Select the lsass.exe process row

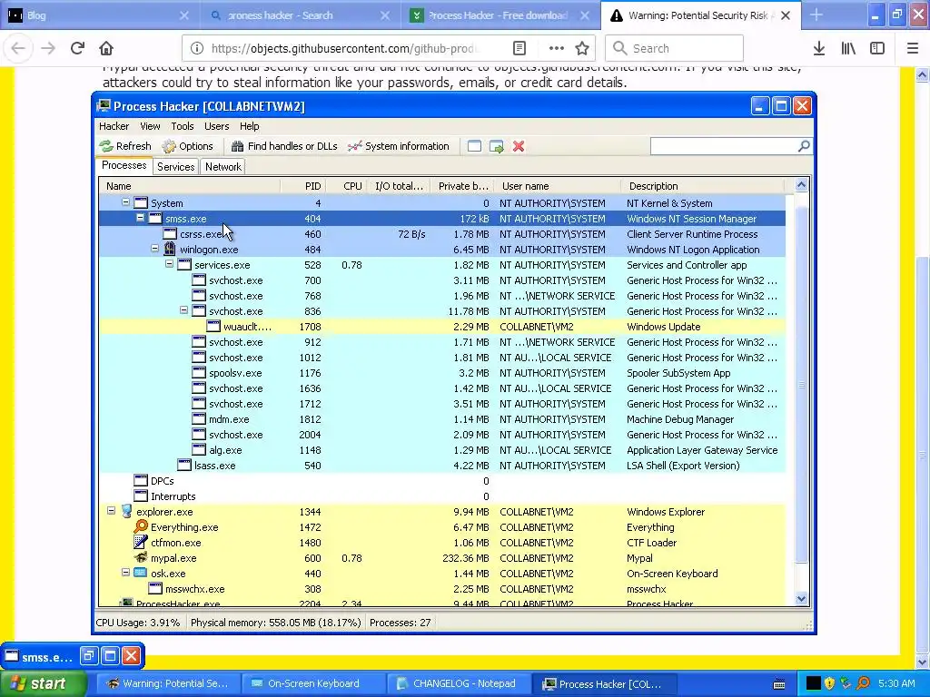click(x=442, y=466)
